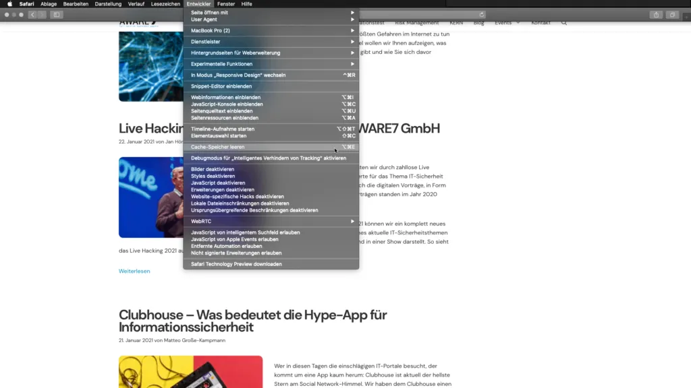Show the Safari sidebar
The image size is (691, 388).
57,14
